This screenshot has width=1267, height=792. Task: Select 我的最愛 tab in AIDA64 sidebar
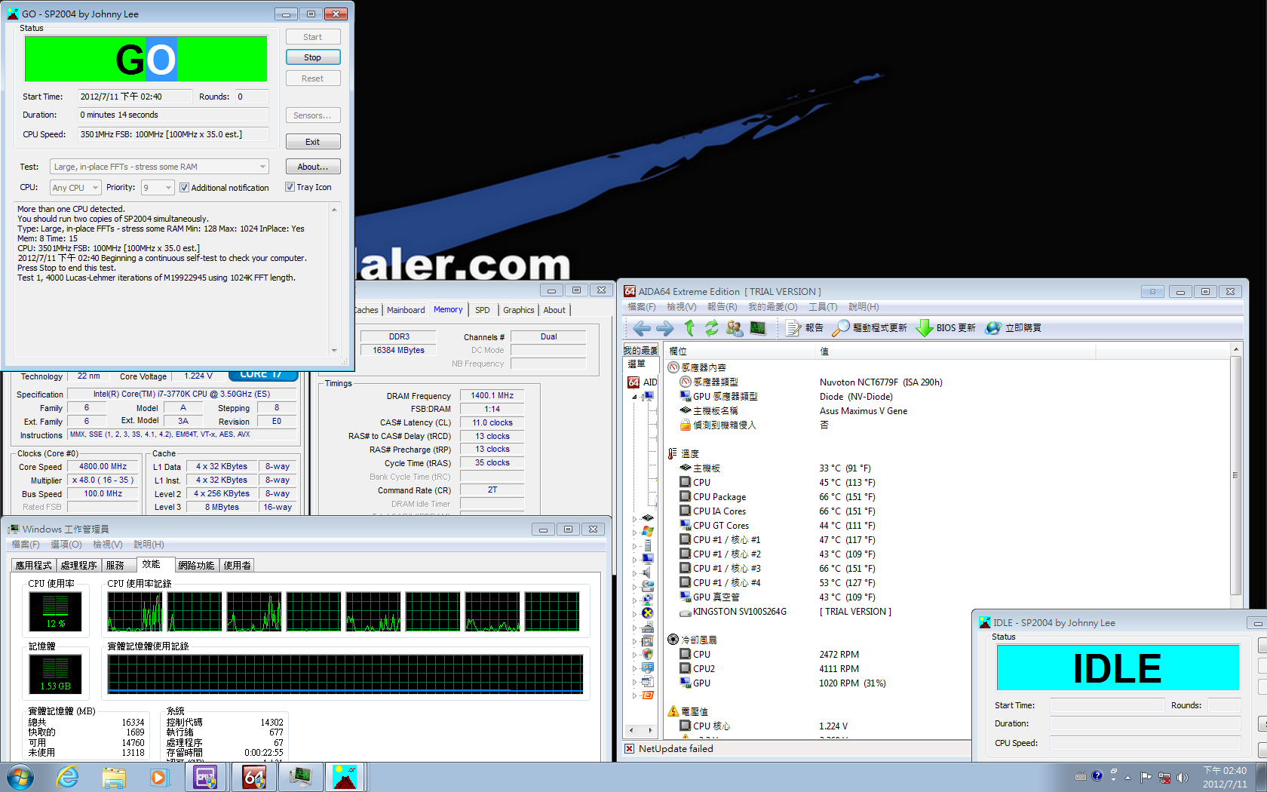pyautogui.click(x=640, y=351)
